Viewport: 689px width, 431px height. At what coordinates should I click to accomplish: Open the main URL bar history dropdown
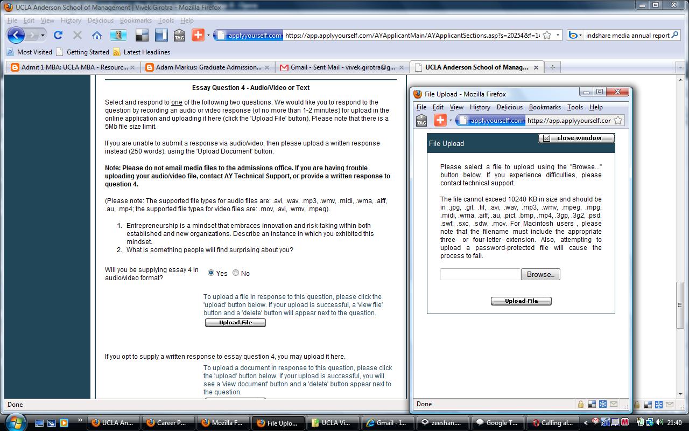click(558, 35)
